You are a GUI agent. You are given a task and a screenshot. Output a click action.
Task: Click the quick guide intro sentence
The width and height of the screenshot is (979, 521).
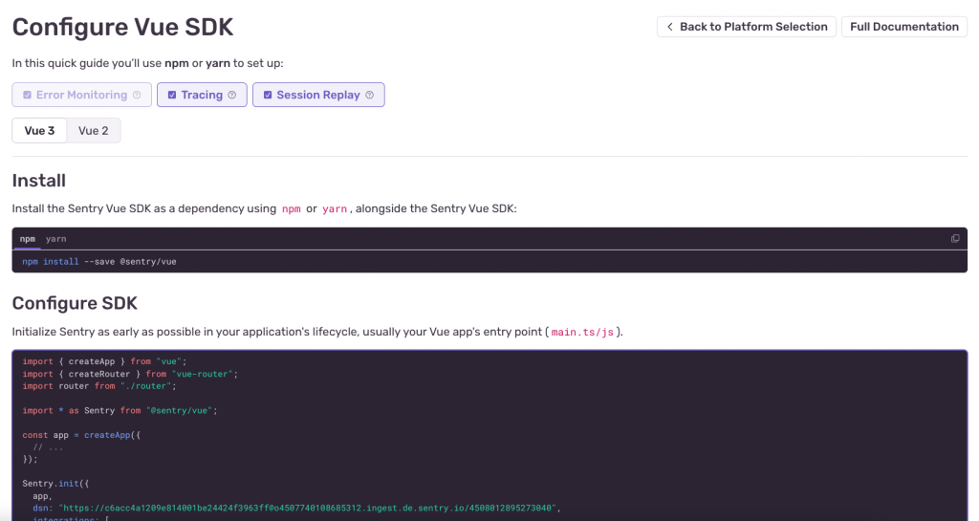click(147, 63)
